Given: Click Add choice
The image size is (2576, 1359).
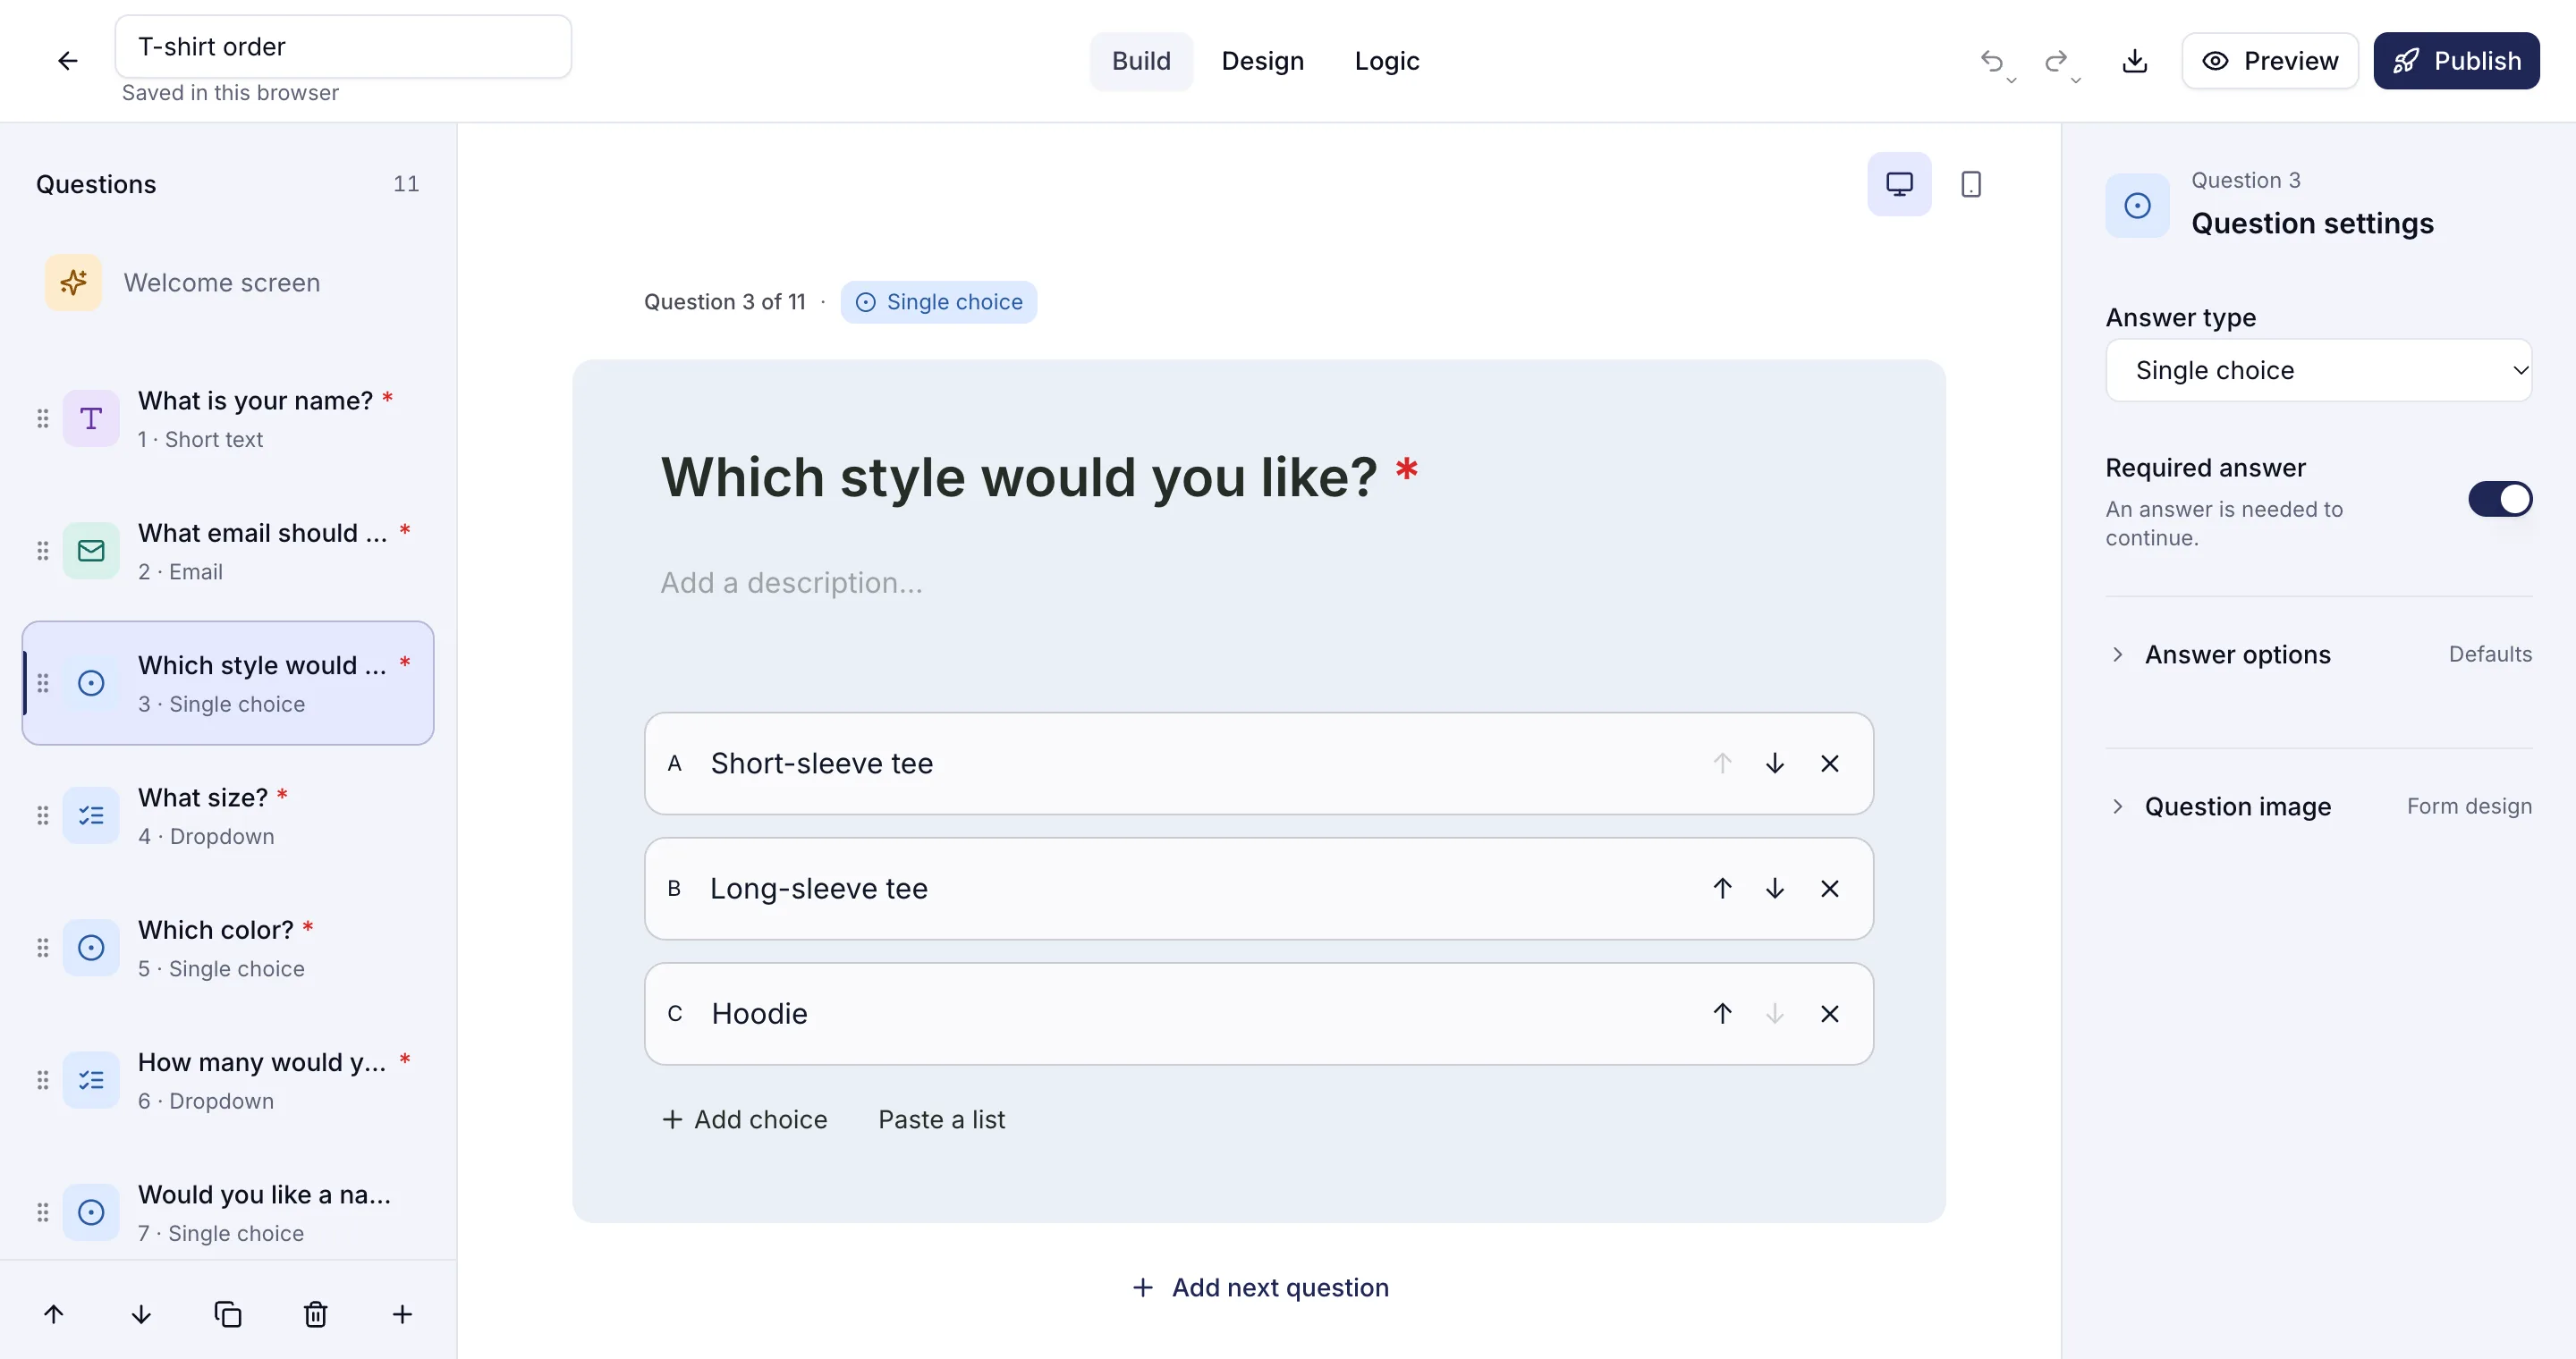Looking at the screenshot, I should [x=744, y=1119].
